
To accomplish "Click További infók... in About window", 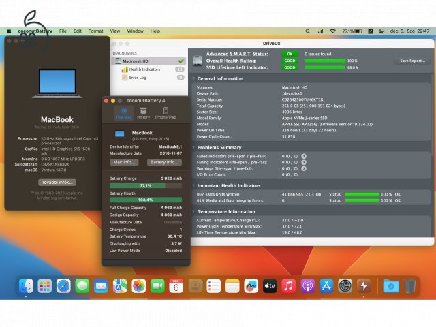I will click(x=57, y=183).
